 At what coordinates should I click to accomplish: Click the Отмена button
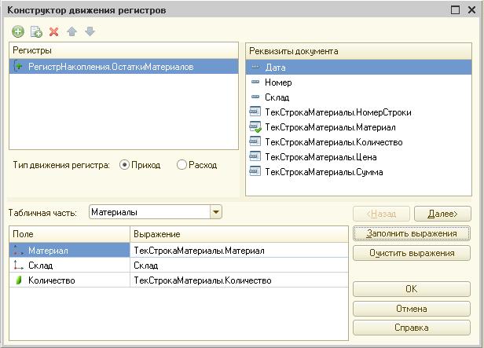point(412,309)
